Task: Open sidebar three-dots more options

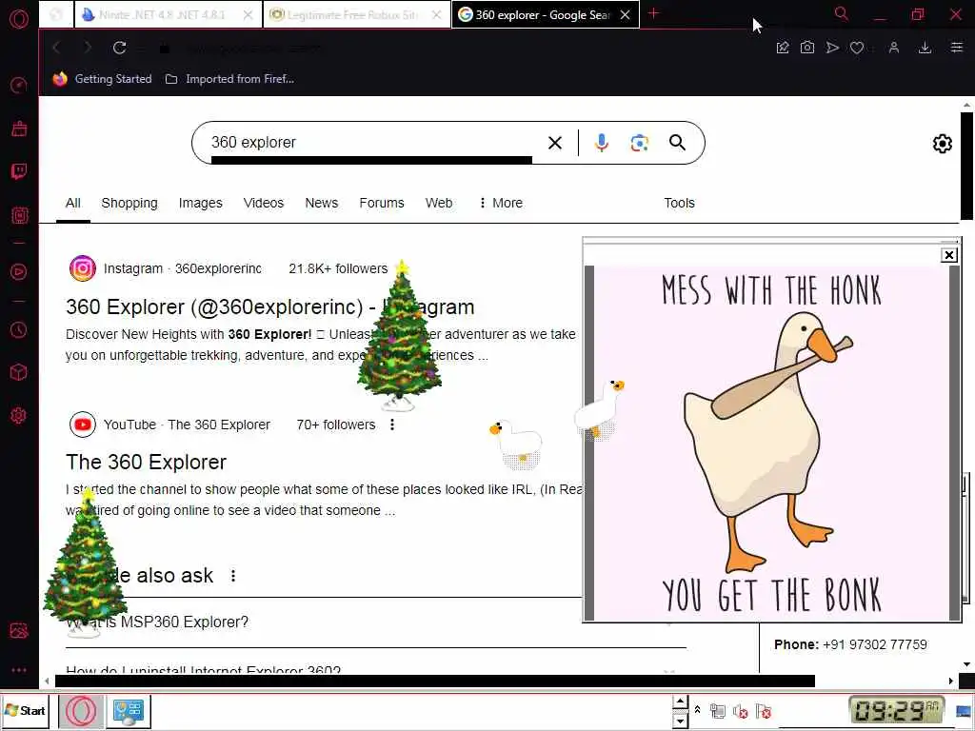Action: coord(19,670)
